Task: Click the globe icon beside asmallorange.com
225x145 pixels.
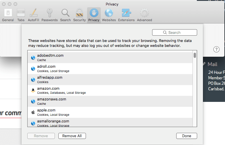Action: (x=33, y=123)
